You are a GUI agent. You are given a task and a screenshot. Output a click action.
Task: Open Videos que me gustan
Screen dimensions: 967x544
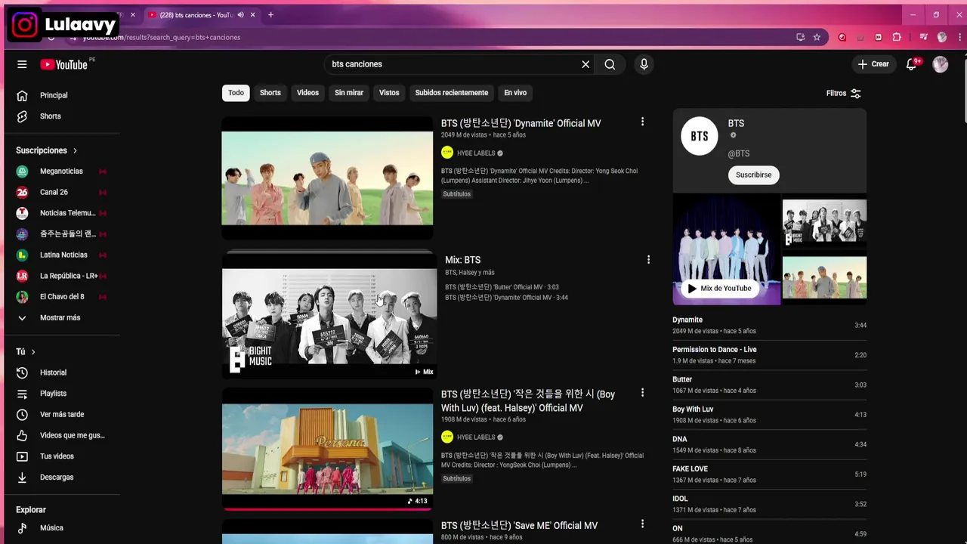(x=62, y=435)
